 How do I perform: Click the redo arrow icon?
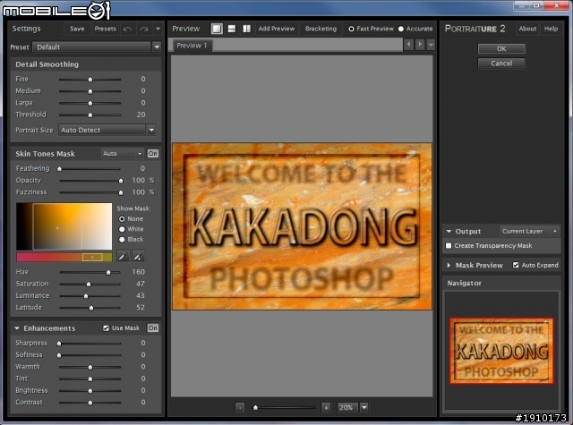tap(143, 29)
